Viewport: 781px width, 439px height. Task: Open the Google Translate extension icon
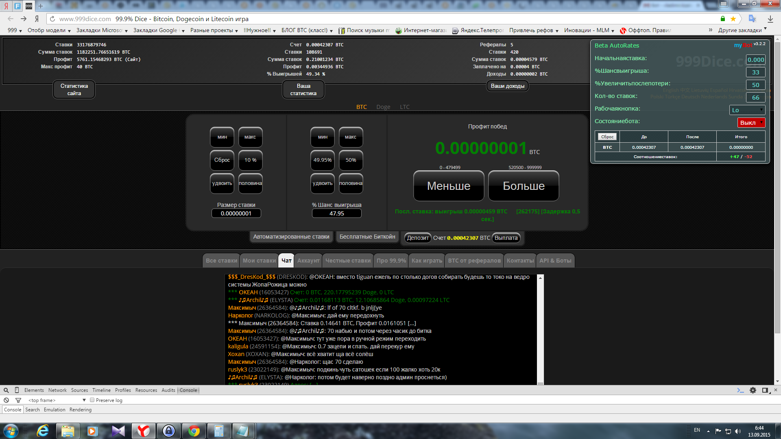(x=752, y=19)
